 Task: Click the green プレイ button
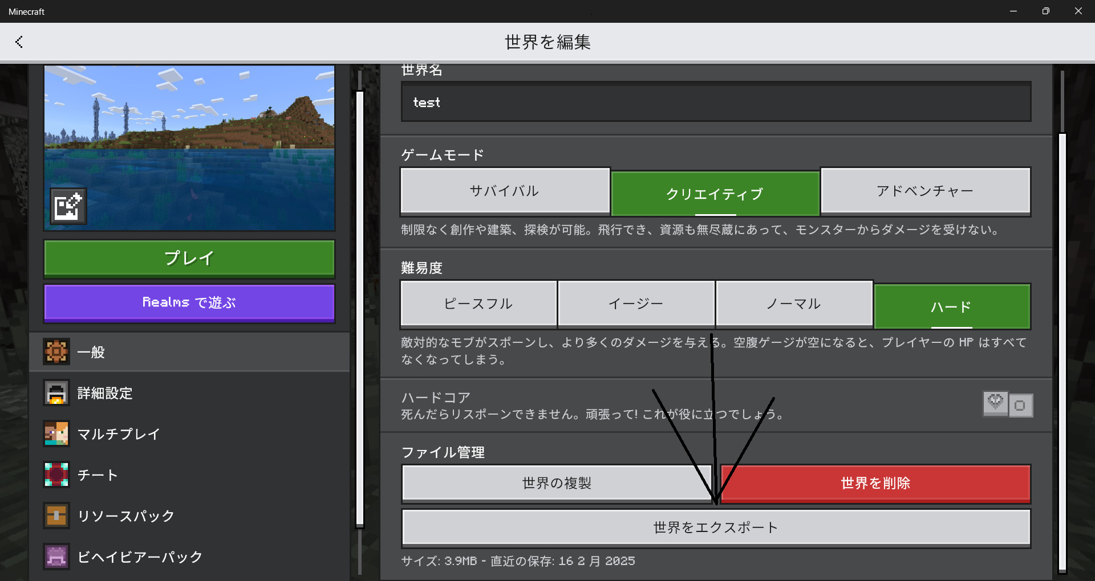pyautogui.click(x=189, y=259)
